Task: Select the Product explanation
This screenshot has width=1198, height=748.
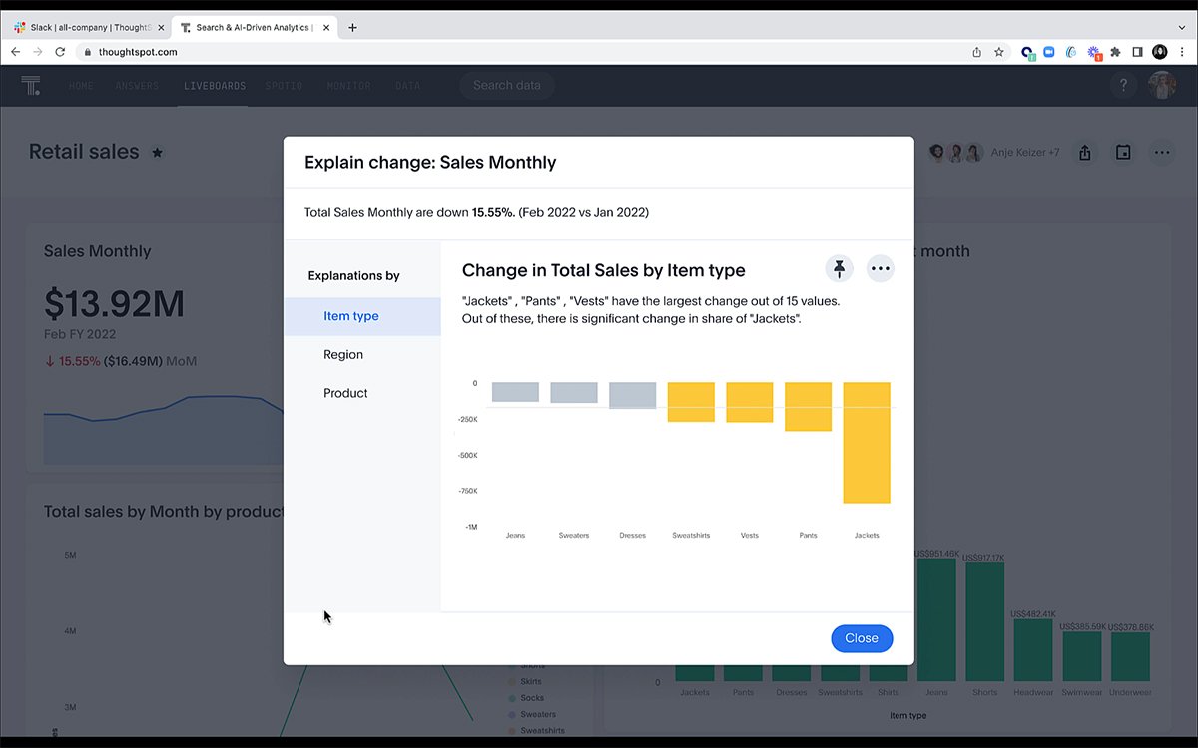Action: click(344, 392)
